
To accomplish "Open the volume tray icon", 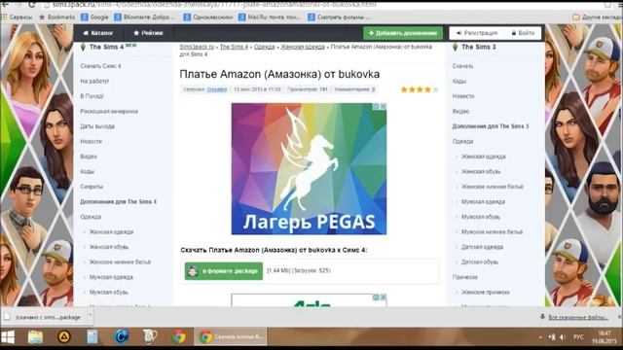I will tap(563, 337).
